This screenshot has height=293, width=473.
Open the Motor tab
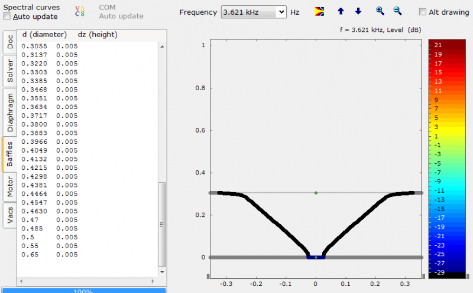click(x=10, y=187)
